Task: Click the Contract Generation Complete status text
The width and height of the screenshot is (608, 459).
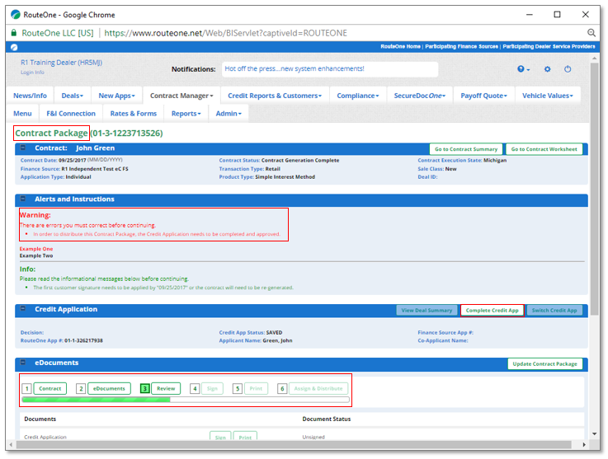Action: pyautogui.click(x=300, y=160)
